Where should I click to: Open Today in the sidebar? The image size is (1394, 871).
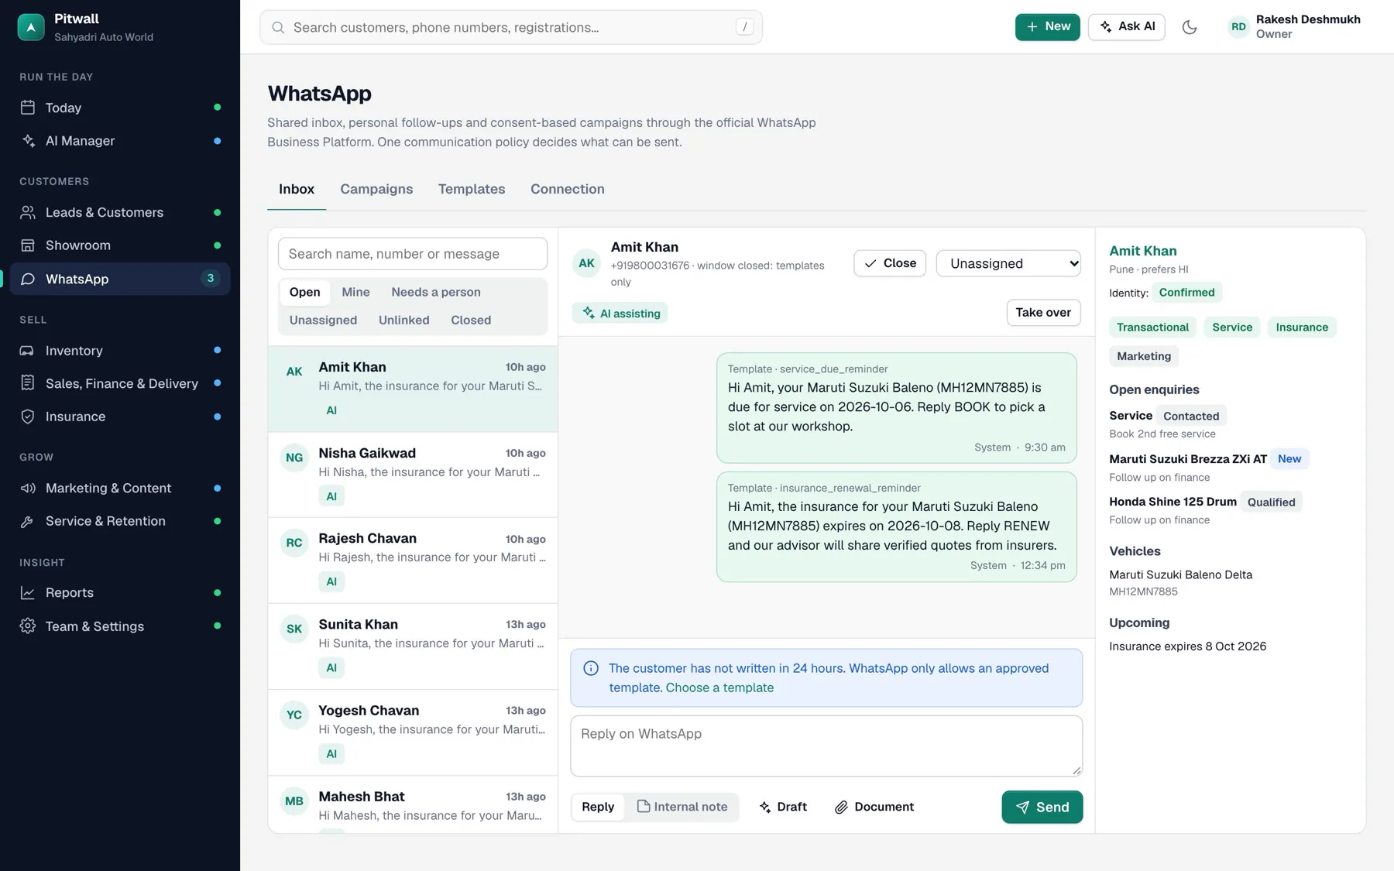click(120, 108)
